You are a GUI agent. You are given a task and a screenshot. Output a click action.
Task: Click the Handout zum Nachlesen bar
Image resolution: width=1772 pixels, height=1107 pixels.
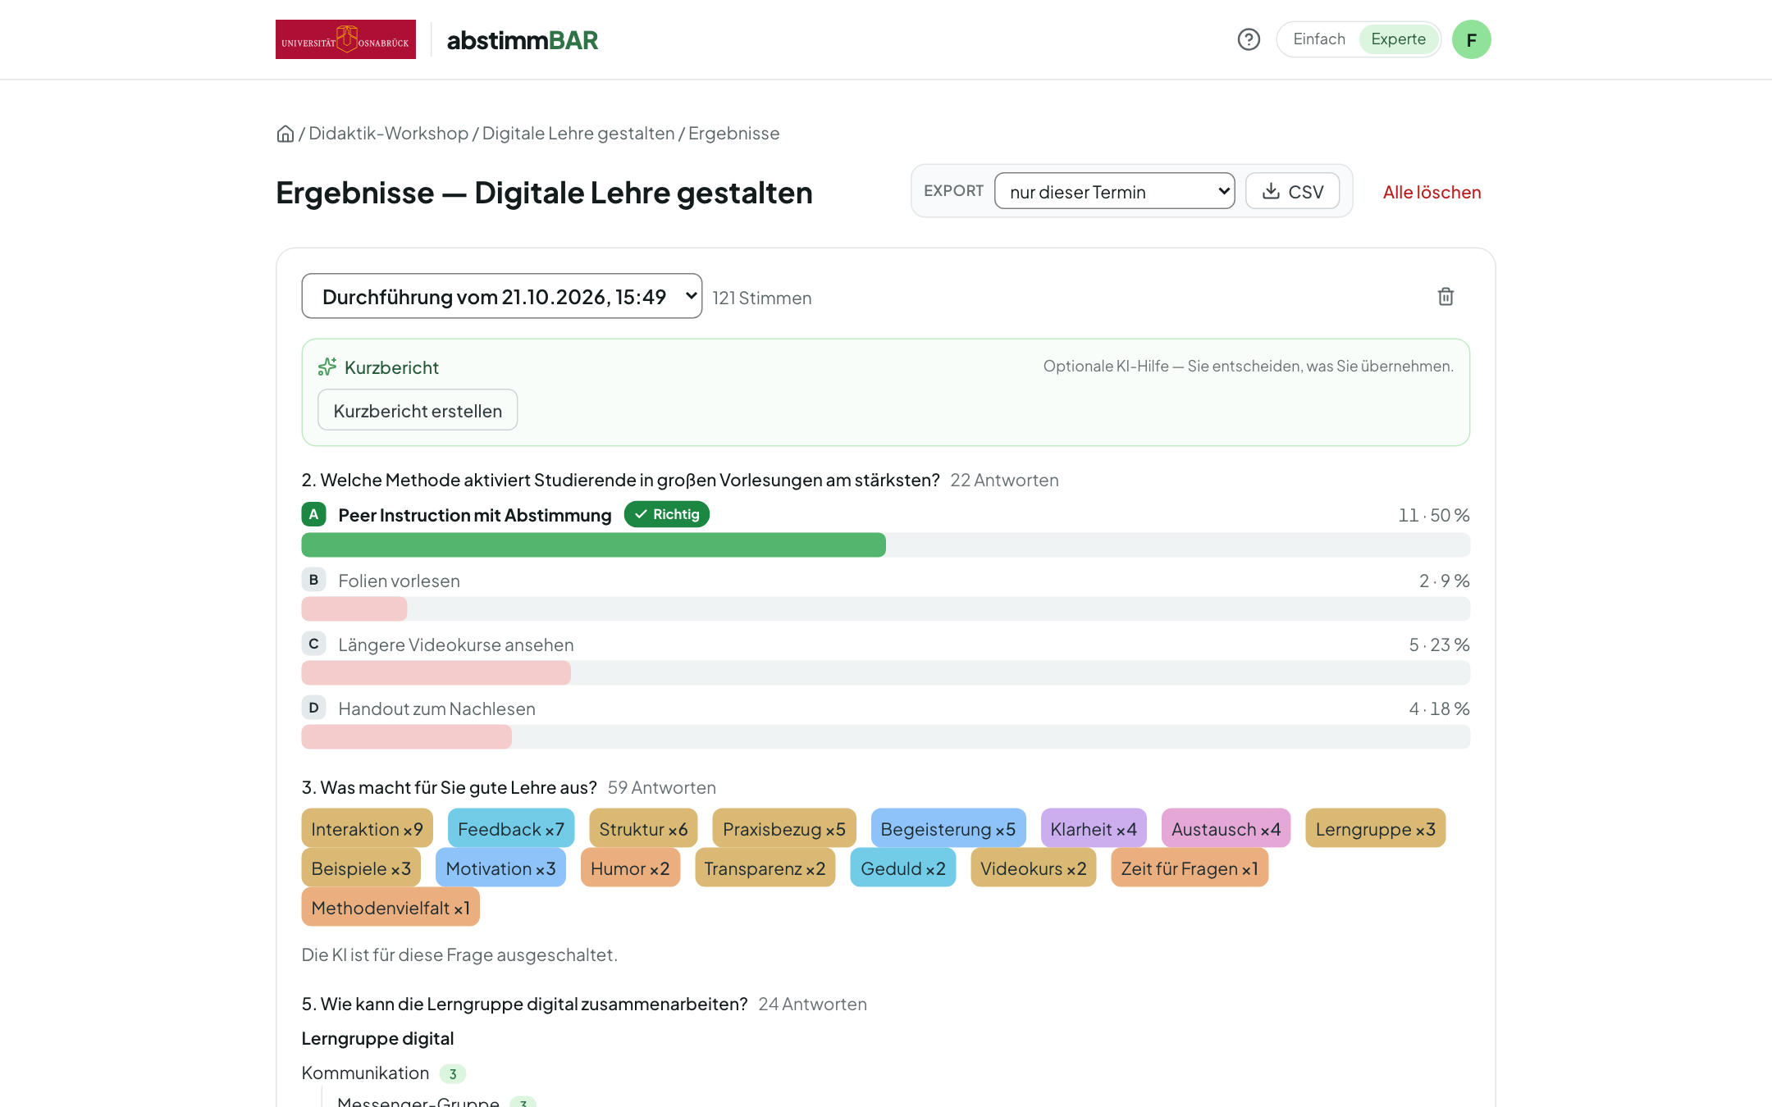click(x=407, y=736)
